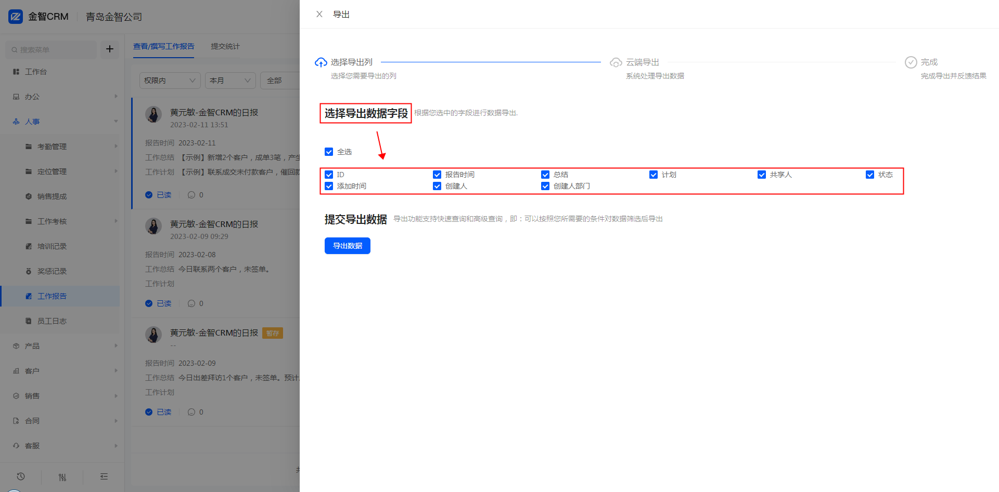Open the 员工日志 menu item
This screenshot has height=492, width=999.
[60, 321]
